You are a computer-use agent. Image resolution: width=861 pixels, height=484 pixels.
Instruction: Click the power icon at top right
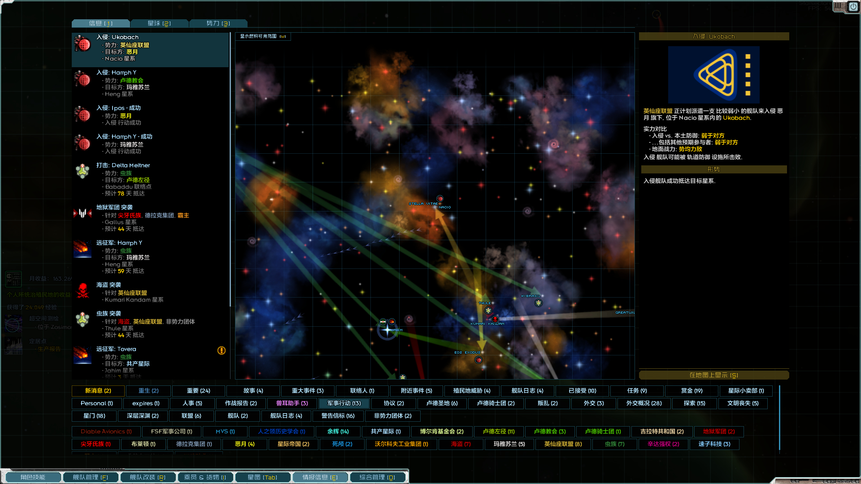[x=853, y=7]
